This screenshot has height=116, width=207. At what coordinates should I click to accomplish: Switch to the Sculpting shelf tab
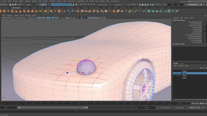pyautogui.click(x=26, y=8)
